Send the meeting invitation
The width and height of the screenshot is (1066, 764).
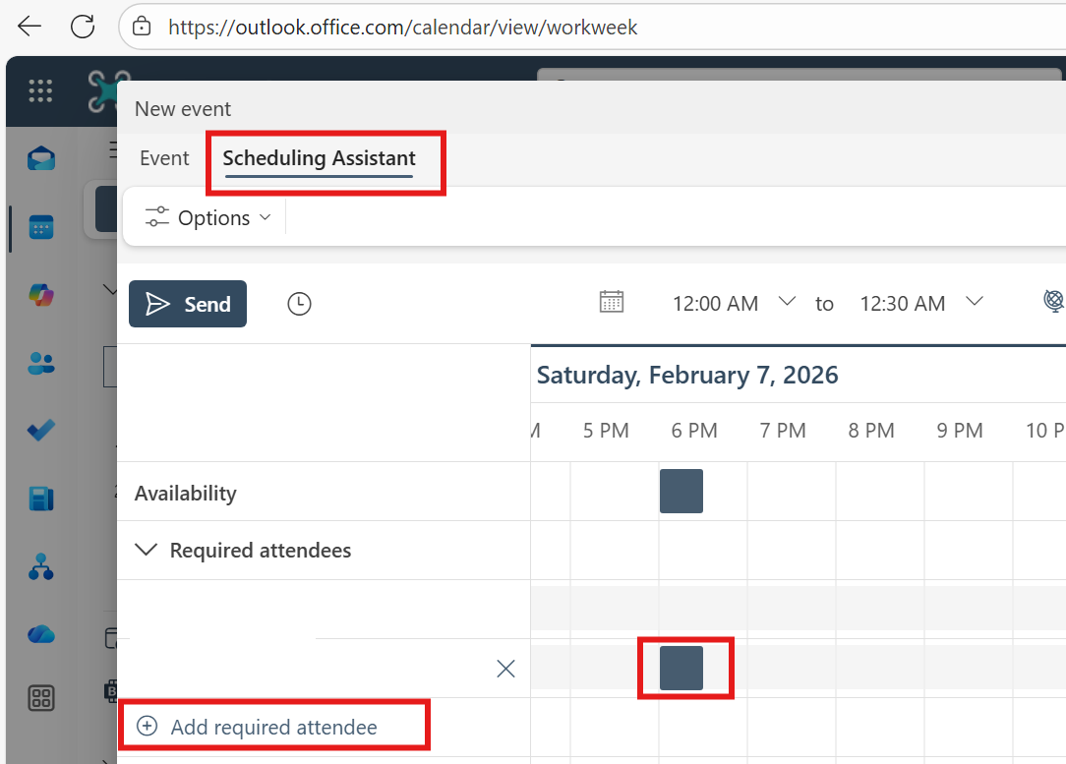tap(188, 304)
